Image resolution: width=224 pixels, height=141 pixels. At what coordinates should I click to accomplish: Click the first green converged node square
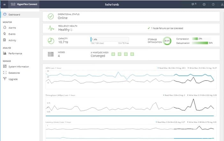[113, 54]
